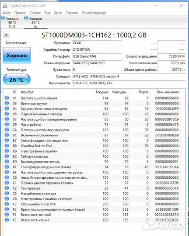
Task: Open the Язык(Language) menu
Action: tap(94, 13)
